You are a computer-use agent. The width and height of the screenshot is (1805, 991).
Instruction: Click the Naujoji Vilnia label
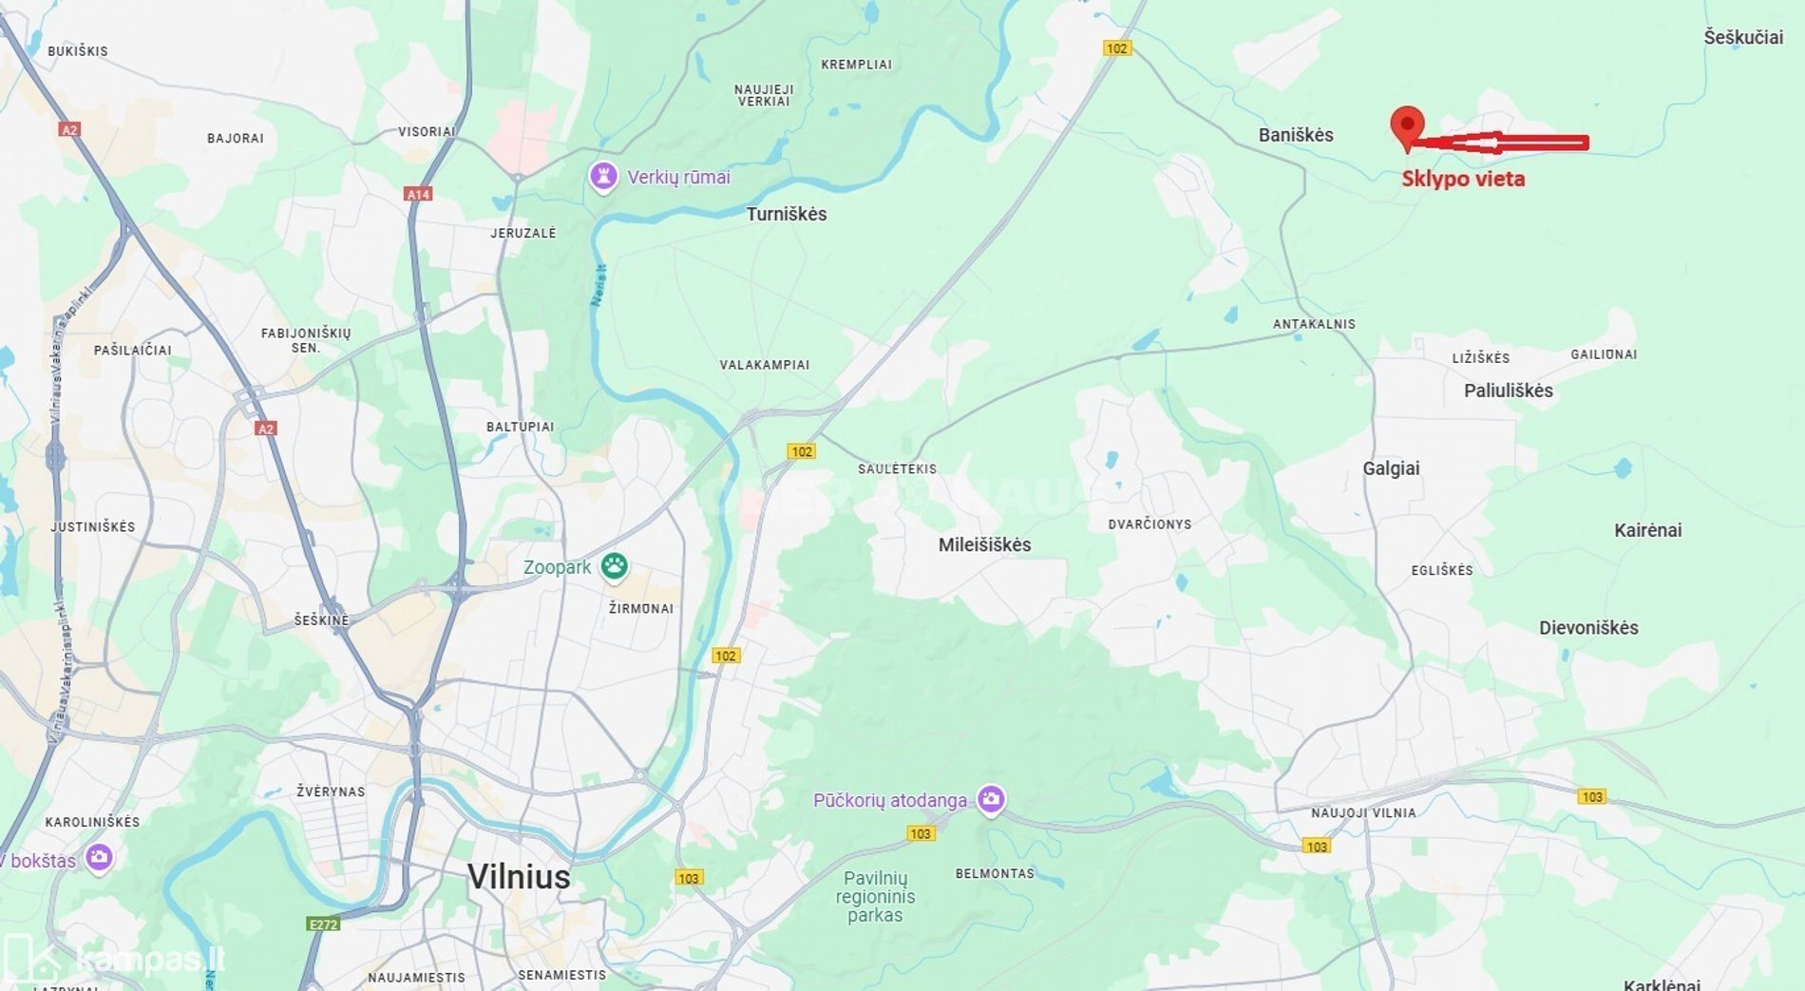1363,812
